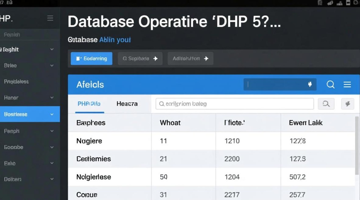Viewport: 360px width, 200px height.
Task: Click the Abliin youi link in subtitle
Action: point(115,40)
